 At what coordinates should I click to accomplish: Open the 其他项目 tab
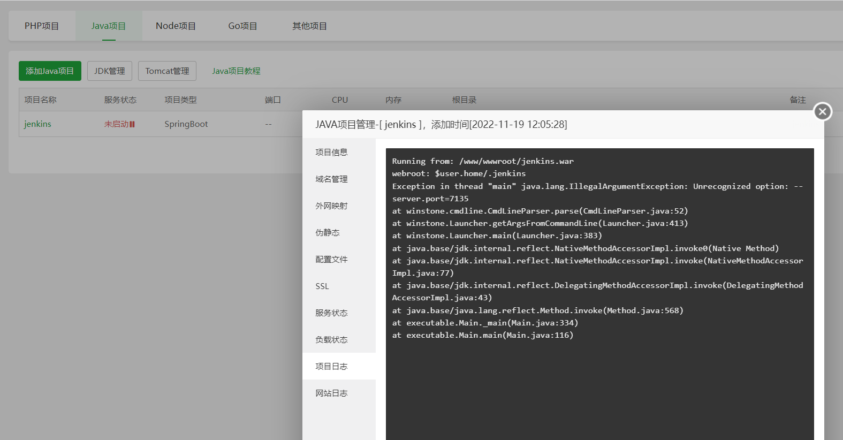(x=309, y=26)
